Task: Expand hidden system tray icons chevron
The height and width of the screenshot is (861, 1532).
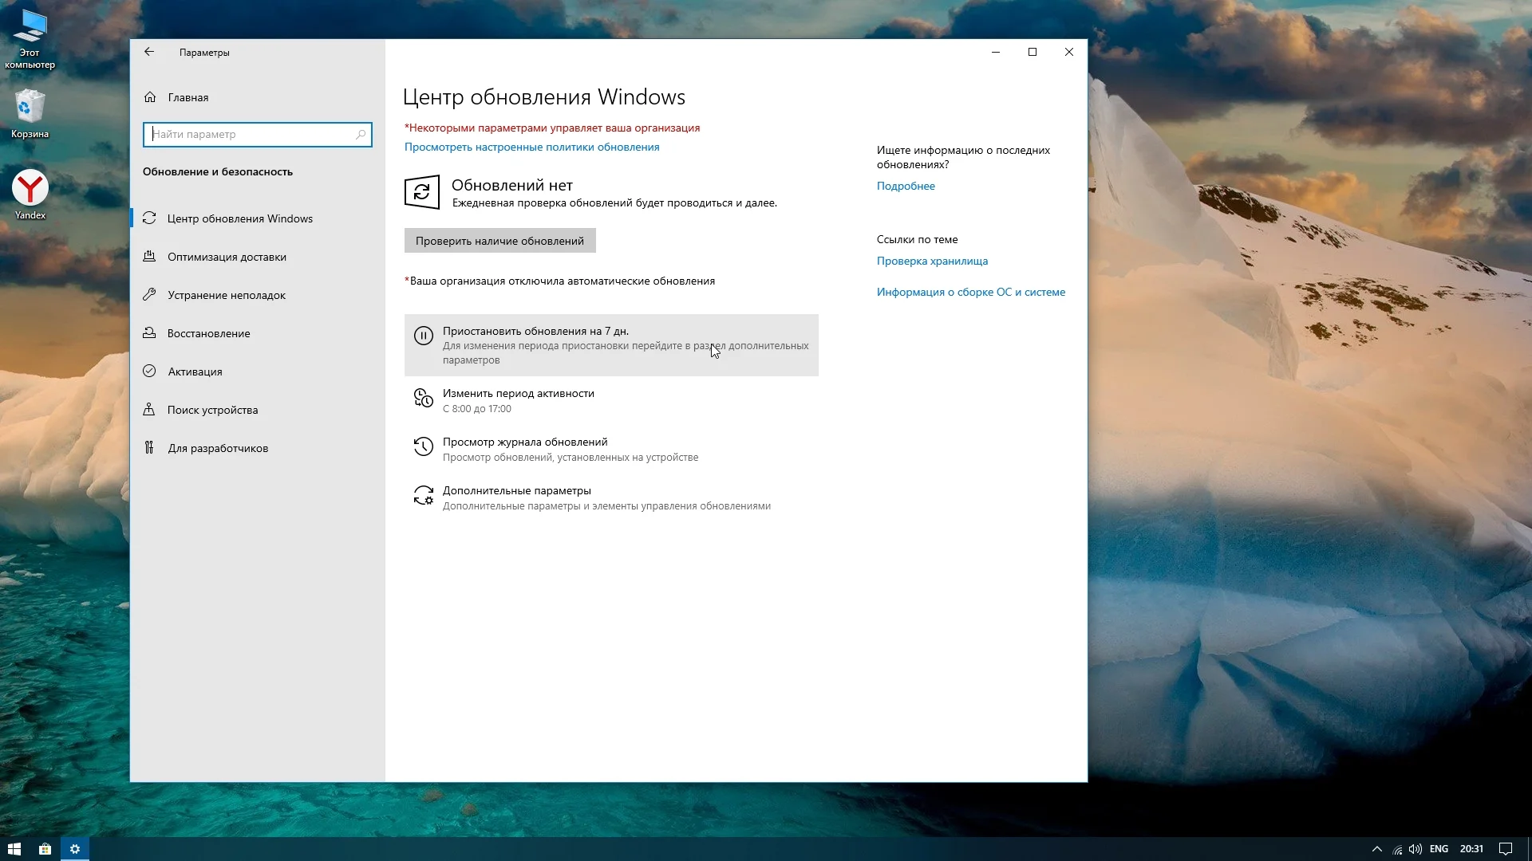Action: (x=1376, y=849)
